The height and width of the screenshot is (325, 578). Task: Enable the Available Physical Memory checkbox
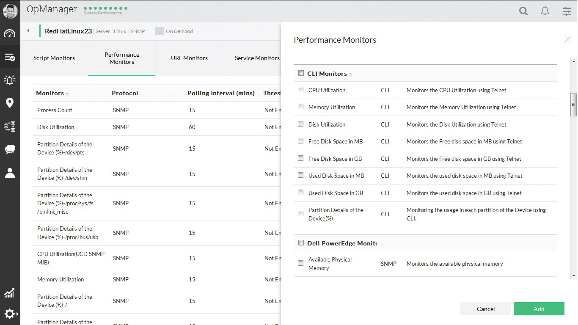pos(301,263)
